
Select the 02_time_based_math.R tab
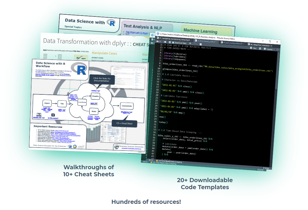click(206, 41)
